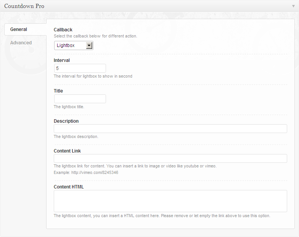This screenshot has width=299, height=237.
Task: Click the Countdown Pro panel title
Action: (24, 6)
